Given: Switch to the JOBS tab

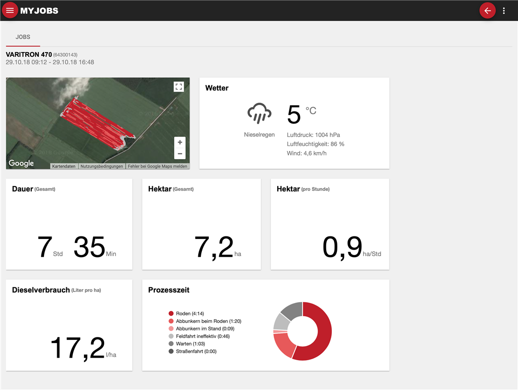Looking at the screenshot, I should [x=23, y=37].
